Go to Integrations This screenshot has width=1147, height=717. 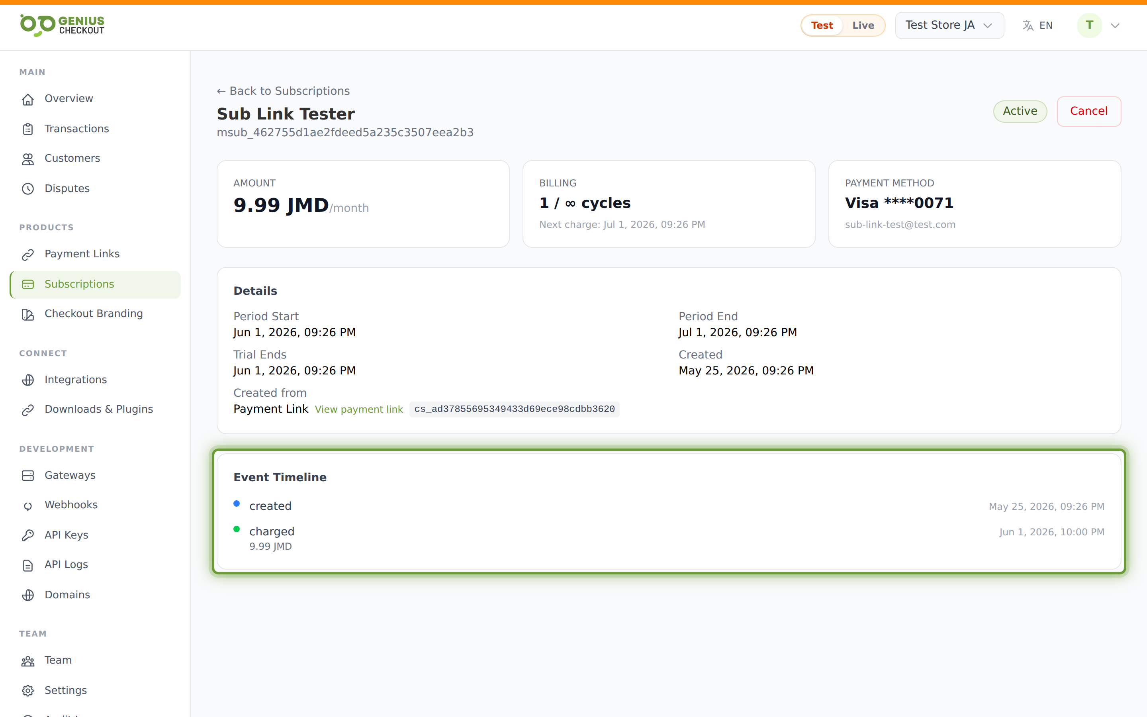click(95, 380)
